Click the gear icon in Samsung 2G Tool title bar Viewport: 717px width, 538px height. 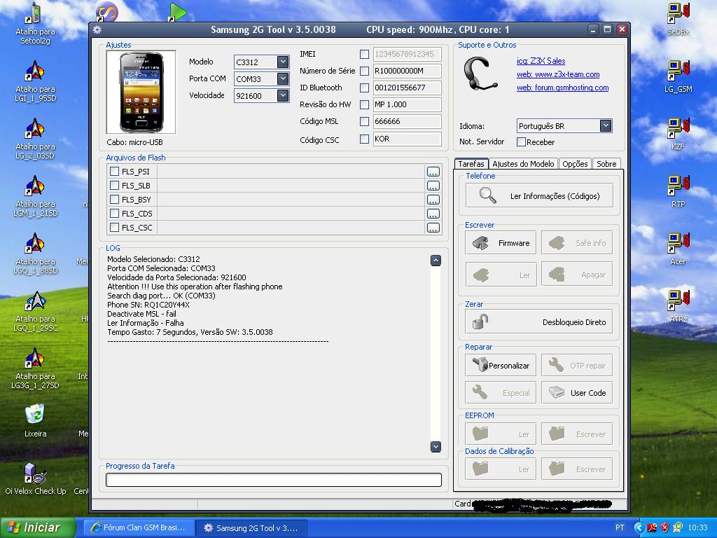point(97,29)
